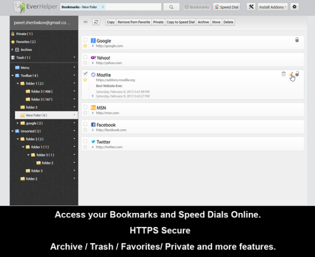315x257 pixels.
Task: Star the MSN bookmark
Action: [85, 113]
